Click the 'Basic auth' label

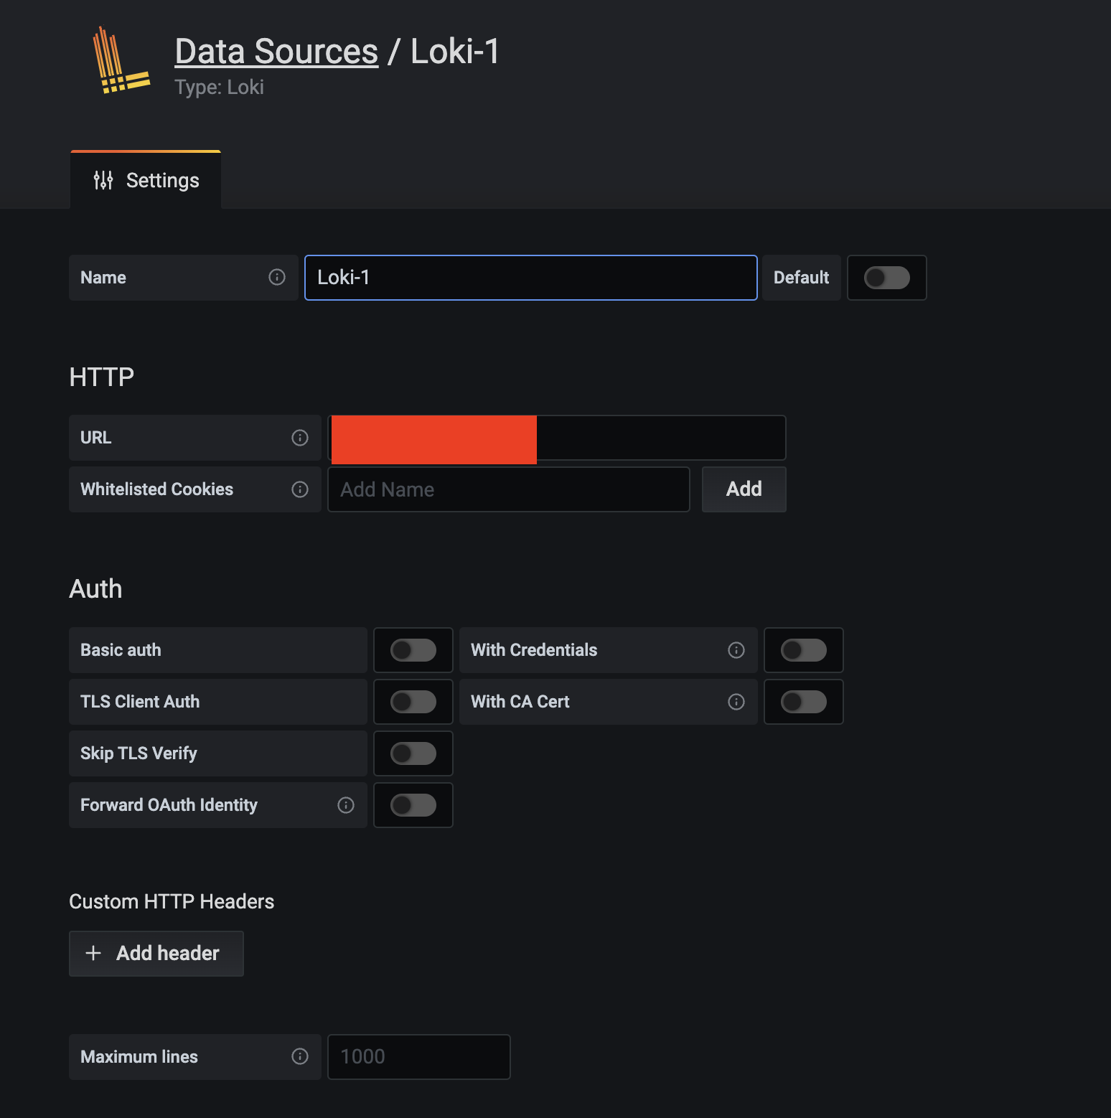click(x=121, y=650)
